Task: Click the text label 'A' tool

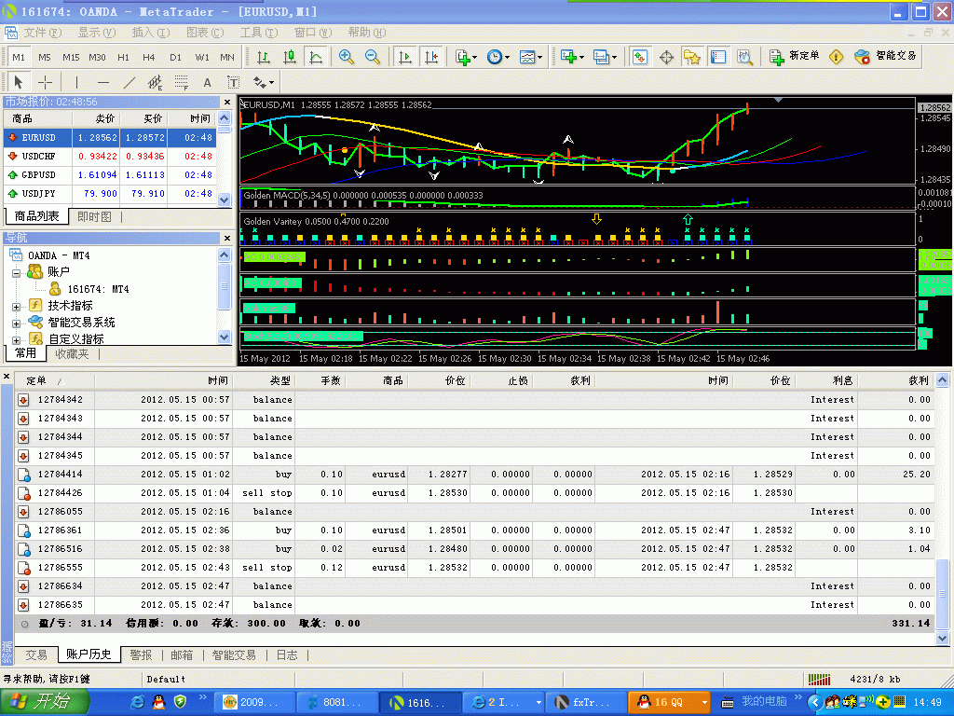Action: pos(207,82)
